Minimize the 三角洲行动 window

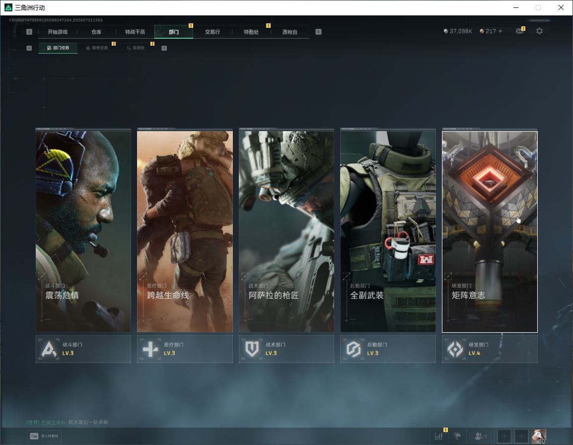pyautogui.click(x=516, y=7)
